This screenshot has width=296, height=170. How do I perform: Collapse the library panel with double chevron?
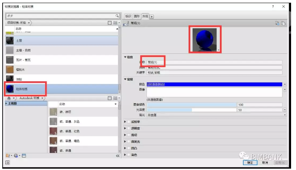click(x=118, y=156)
